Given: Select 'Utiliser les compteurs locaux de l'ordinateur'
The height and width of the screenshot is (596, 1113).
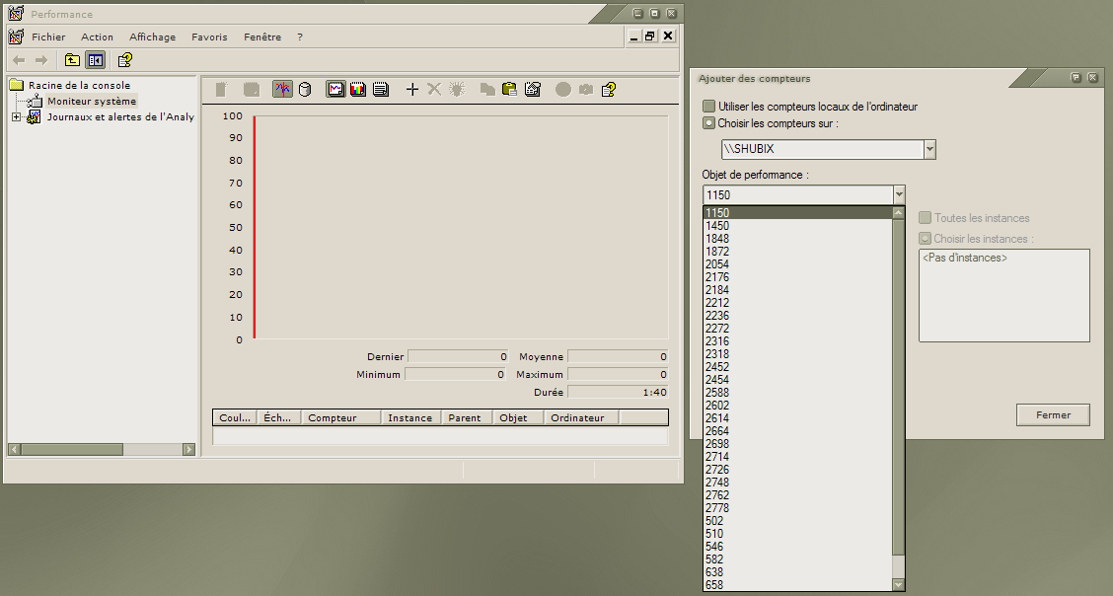Looking at the screenshot, I should click(x=708, y=107).
